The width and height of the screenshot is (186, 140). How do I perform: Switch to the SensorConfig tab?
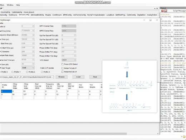[24, 15]
